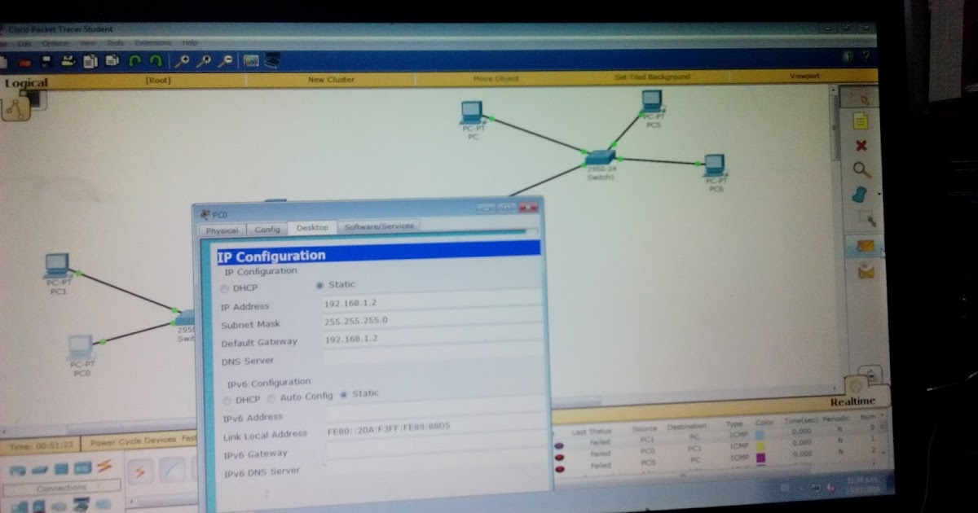Image resolution: width=978 pixels, height=513 pixels.
Task: Click the Undo arrow on the toolbar
Action: click(135, 59)
